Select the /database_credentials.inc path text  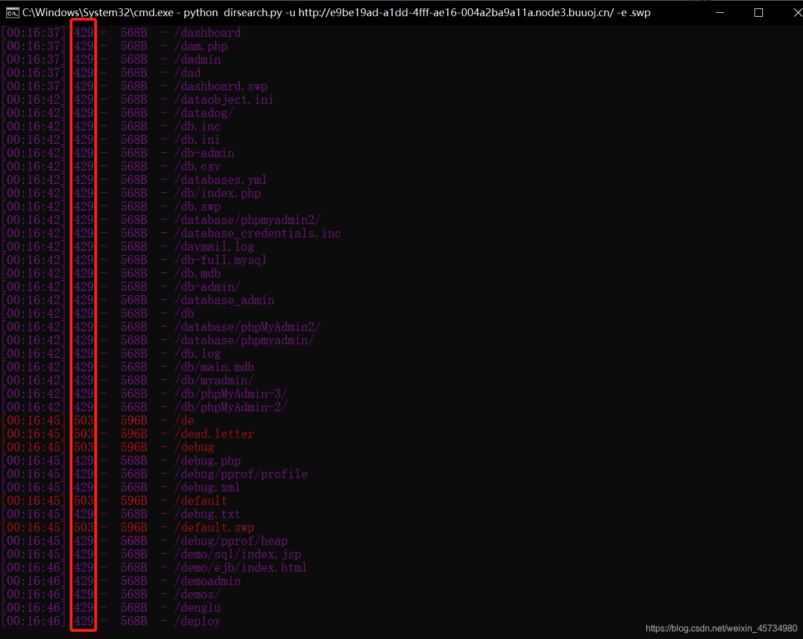(x=258, y=233)
